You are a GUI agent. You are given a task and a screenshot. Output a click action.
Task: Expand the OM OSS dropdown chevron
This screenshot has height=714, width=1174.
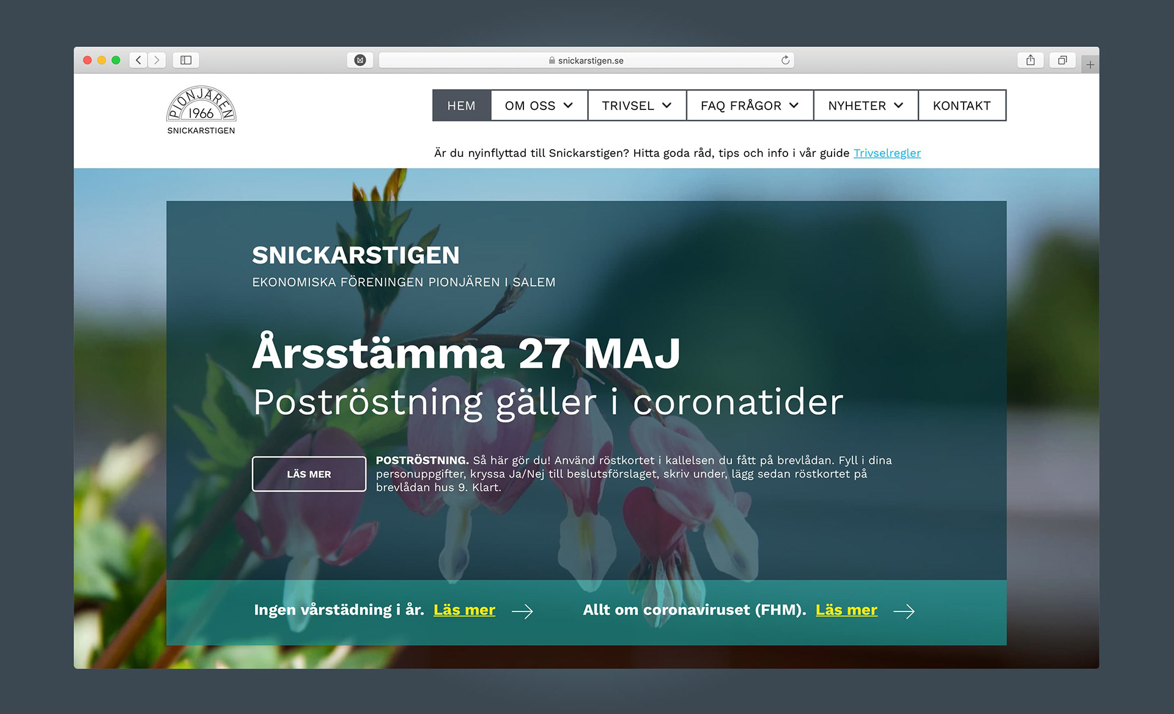[x=568, y=106]
